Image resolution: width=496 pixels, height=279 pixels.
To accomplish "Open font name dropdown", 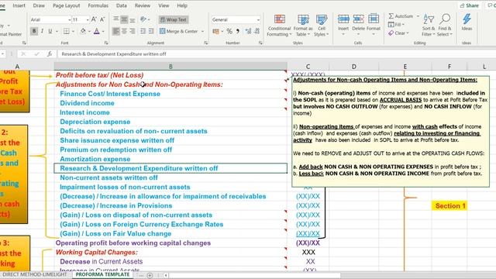I will point(69,19).
